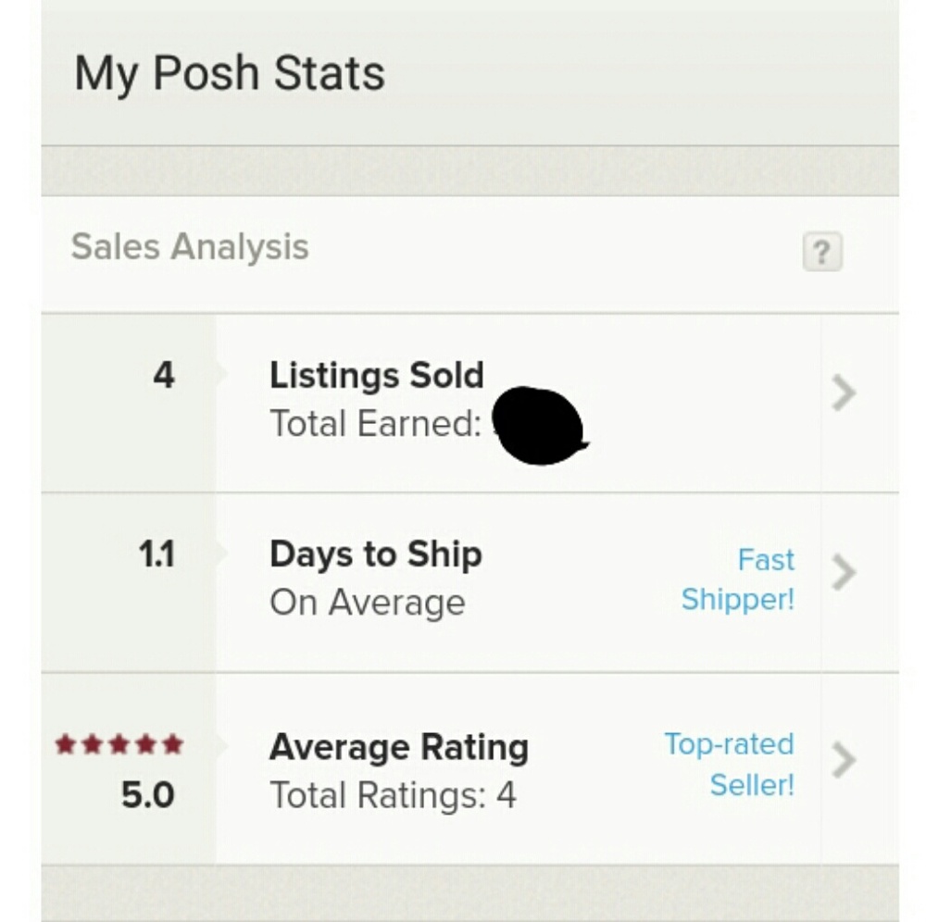Select the My Posh Stats header

pos(230,71)
